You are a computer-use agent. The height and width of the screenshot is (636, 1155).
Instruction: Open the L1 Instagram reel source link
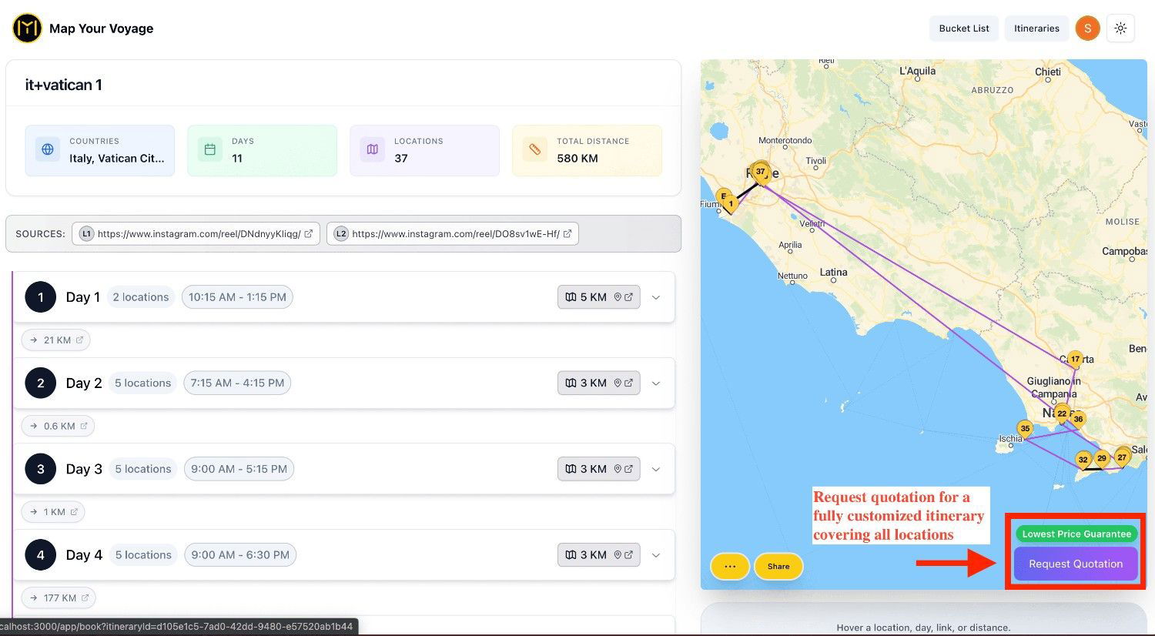click(196, 234)
